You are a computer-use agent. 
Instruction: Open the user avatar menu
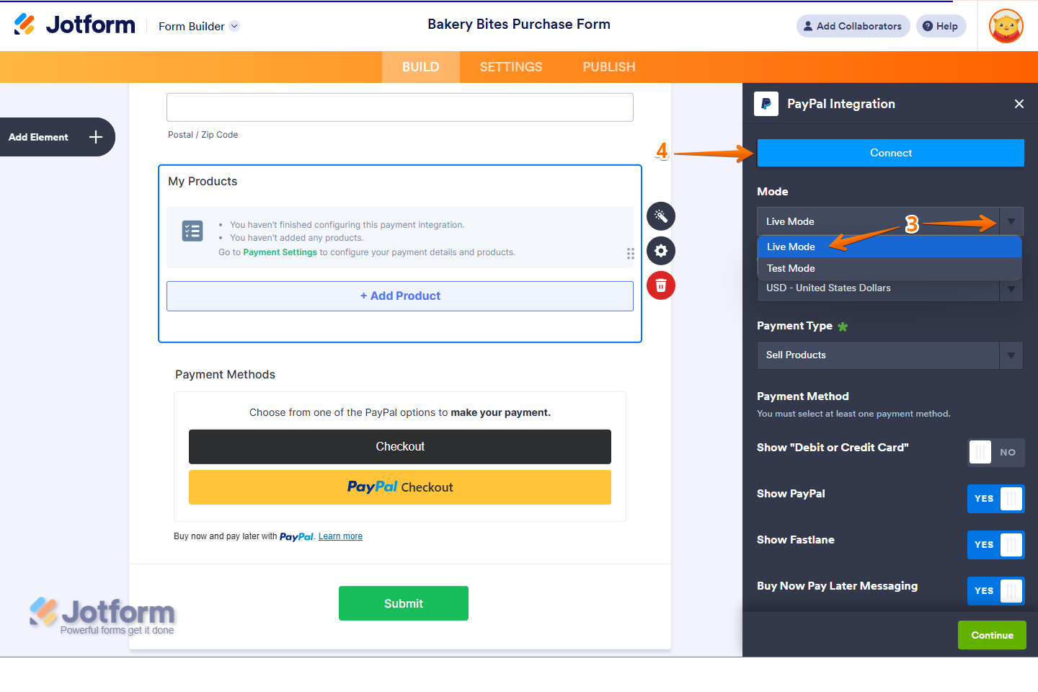click(1006, 26)
